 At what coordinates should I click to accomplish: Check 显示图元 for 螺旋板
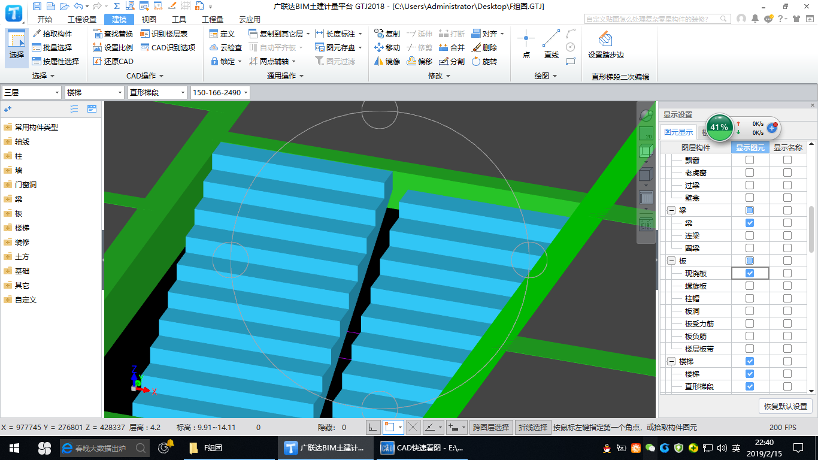pos(750,286)
